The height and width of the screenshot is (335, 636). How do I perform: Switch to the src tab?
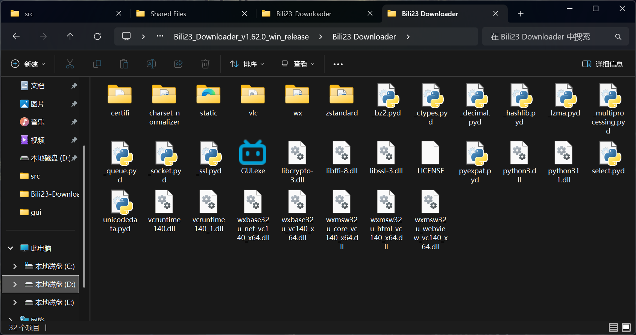coord(29,14)
